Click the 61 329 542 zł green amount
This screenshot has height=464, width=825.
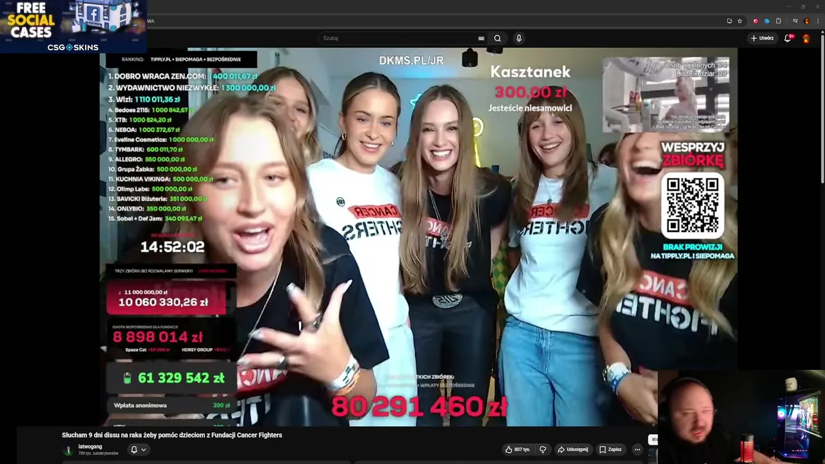pyautogui.click(x=180, y=378)
